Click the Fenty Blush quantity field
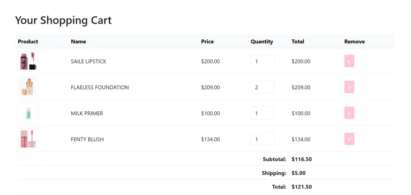The height and width of the screenshot is (195, 411). (x=262, y=139)
